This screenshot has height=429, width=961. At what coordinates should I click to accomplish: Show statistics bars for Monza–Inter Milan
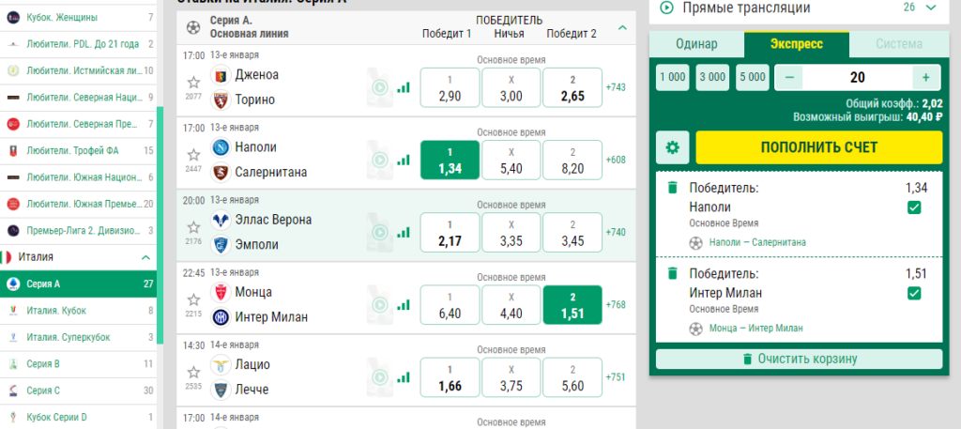click(x=403, y=304)
